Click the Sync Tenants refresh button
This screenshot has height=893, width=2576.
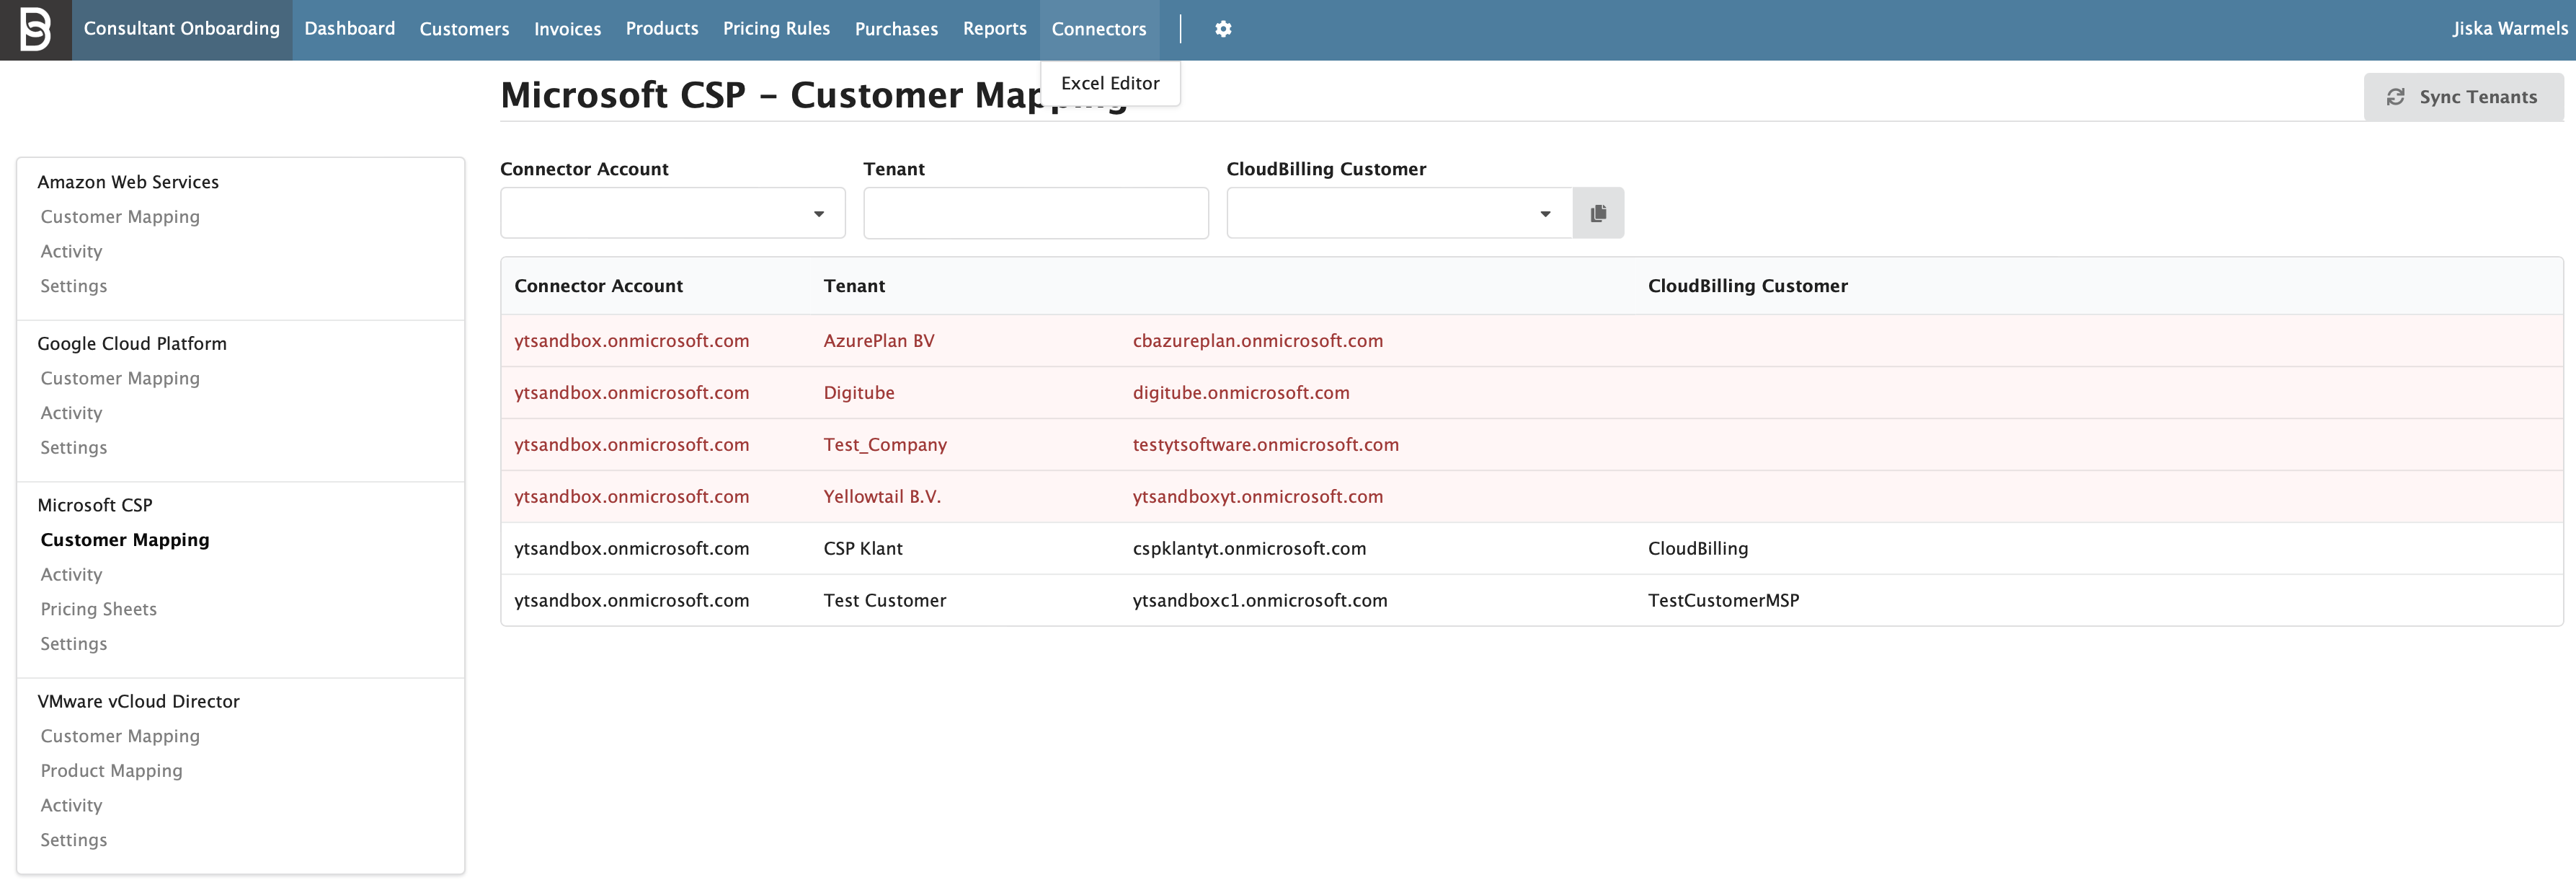click(2463, 96)
